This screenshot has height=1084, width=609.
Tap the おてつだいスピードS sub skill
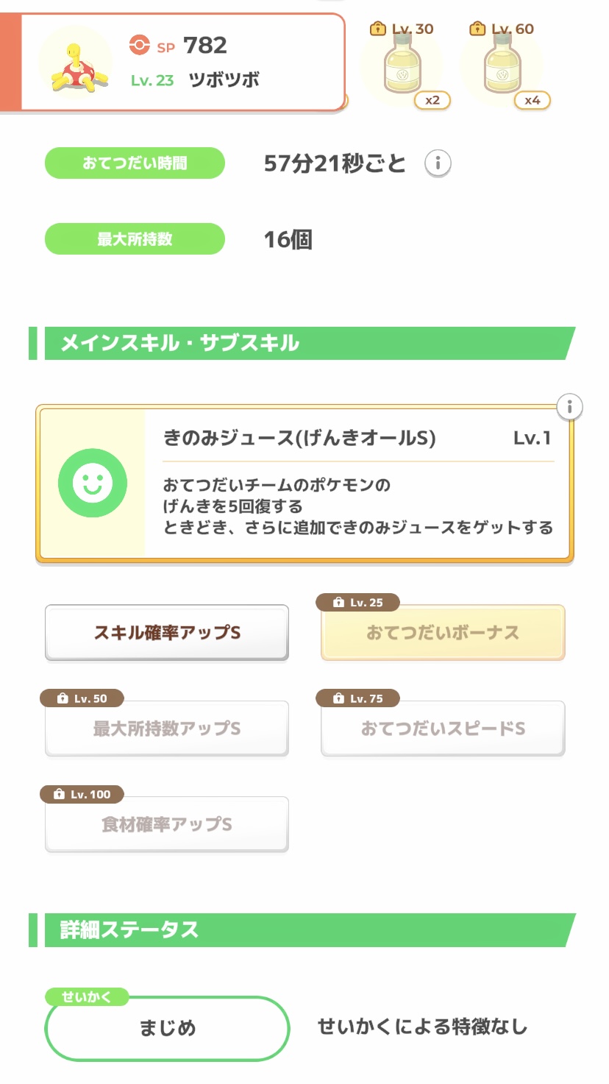[443, 729]
